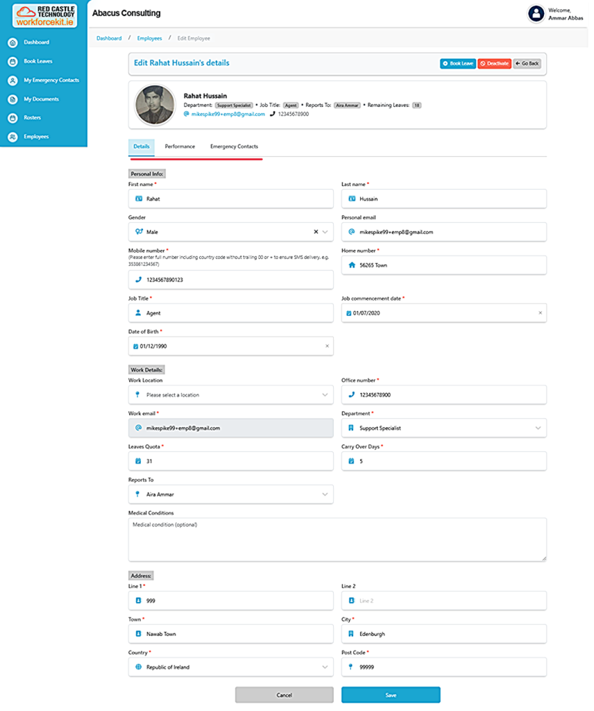Open the Work Location dropdown
Viewport: 594px width, 711px height.
tap(325, 395)
